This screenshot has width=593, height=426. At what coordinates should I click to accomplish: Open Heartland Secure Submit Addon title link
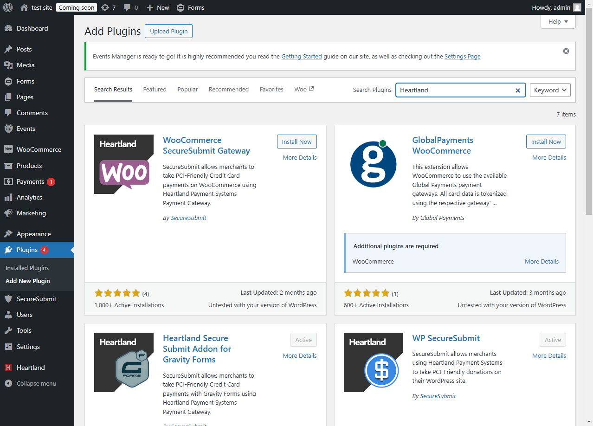coord(197,349)
